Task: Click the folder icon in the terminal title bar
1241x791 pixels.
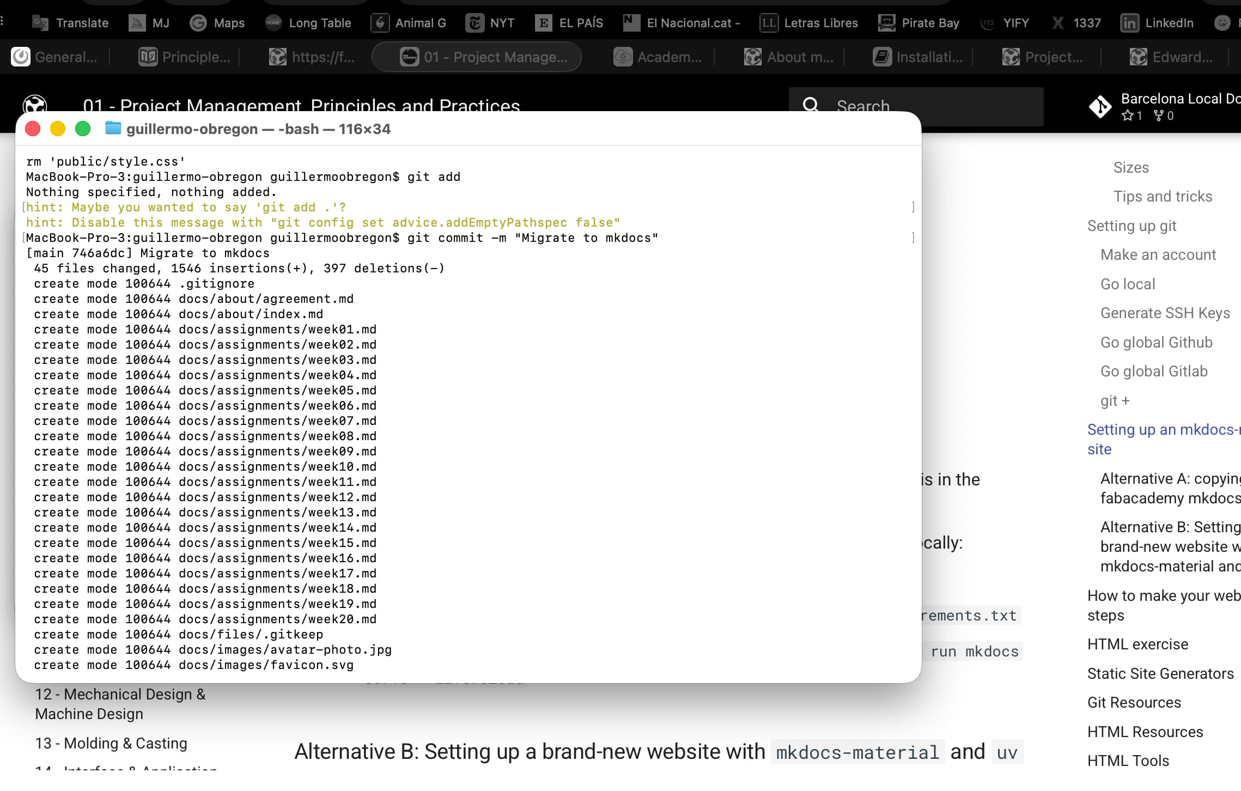Action: [113, 129]
